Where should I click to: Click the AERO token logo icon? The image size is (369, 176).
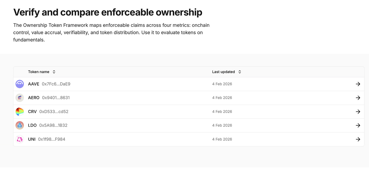[x=20, y=98]
